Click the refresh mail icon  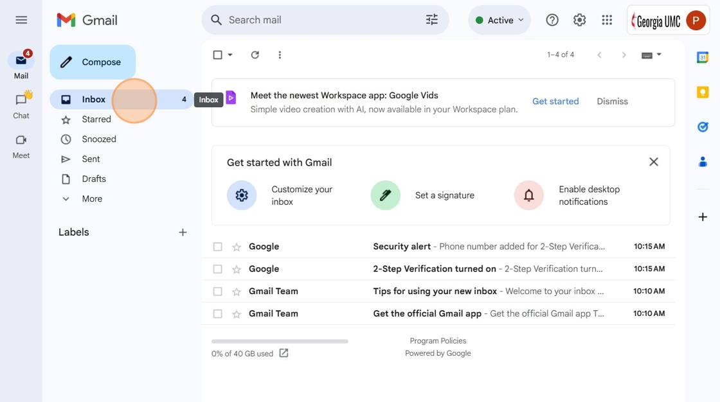pos(255,55)
